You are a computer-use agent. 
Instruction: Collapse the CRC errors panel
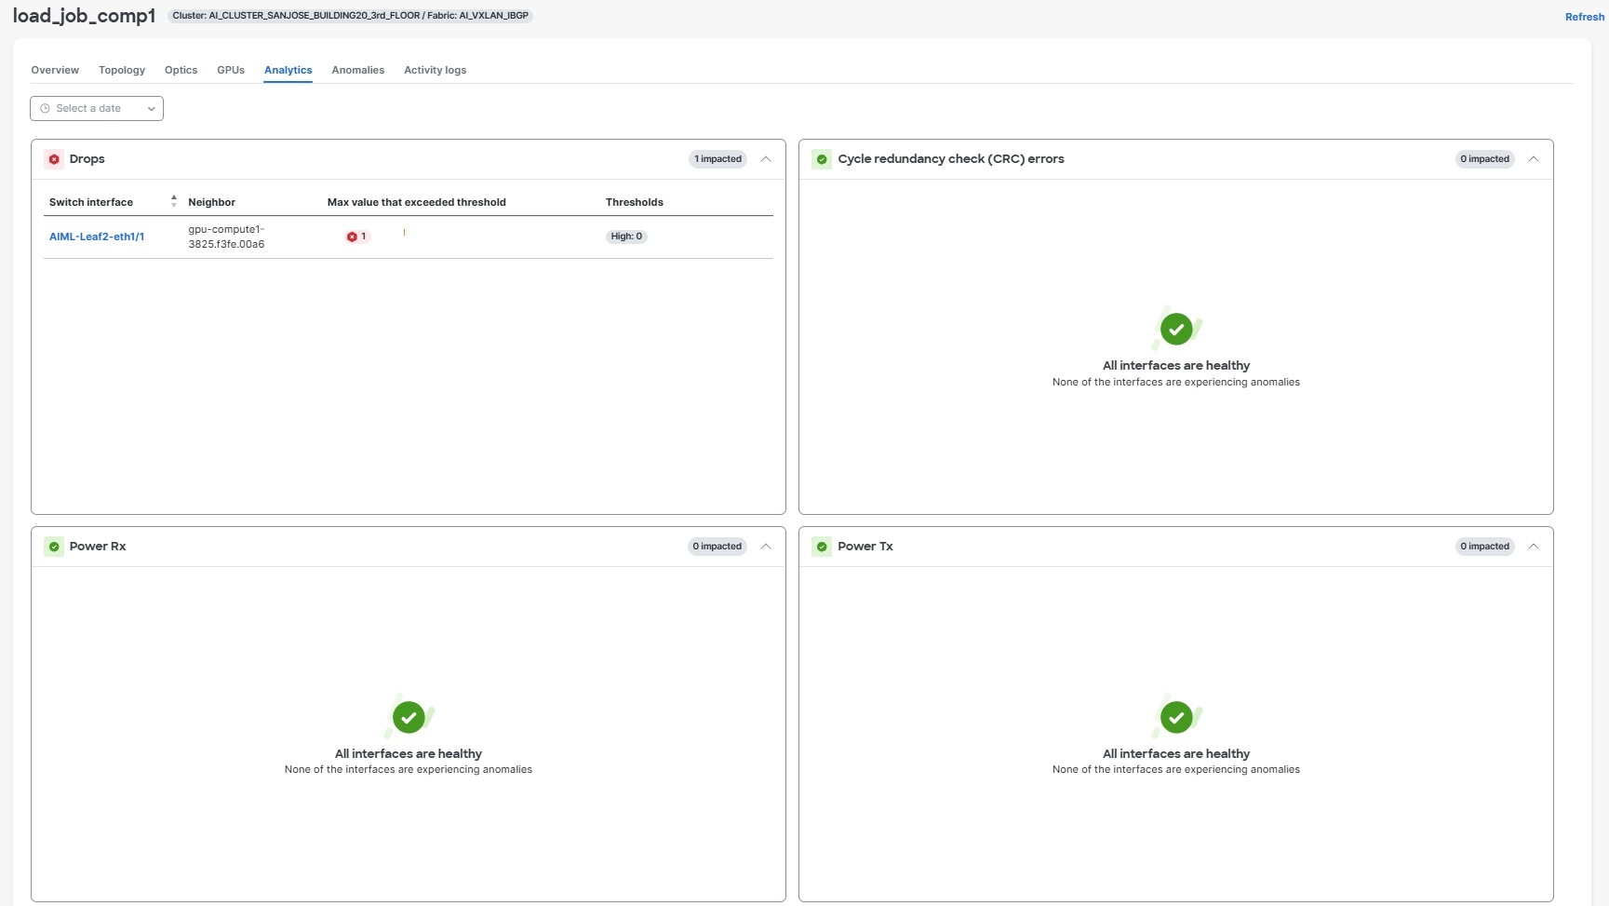click(x=1534, y=159)
